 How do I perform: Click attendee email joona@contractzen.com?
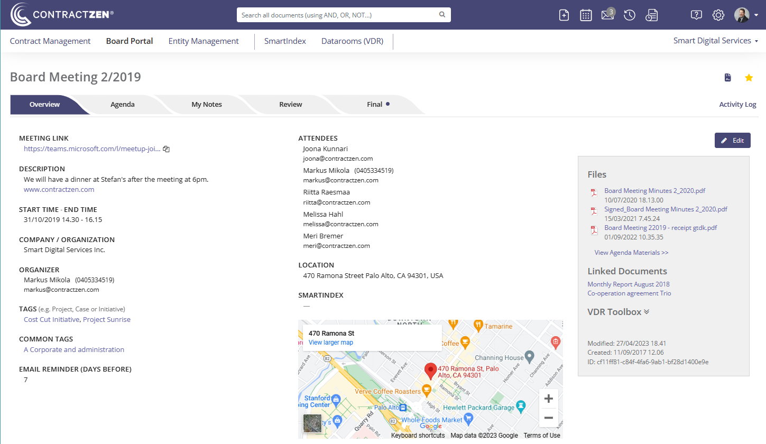338,159
